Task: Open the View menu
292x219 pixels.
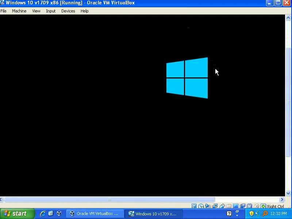Action: pyautogui.click(x=36, y=11)
